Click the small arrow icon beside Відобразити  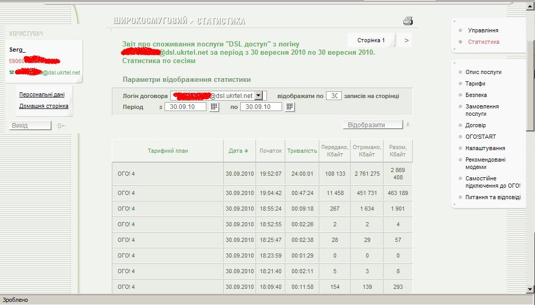[408, 125]
